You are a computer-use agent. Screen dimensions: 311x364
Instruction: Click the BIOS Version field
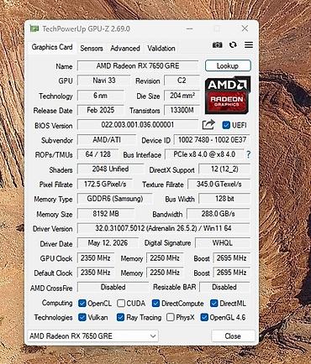tap(138, 125)
